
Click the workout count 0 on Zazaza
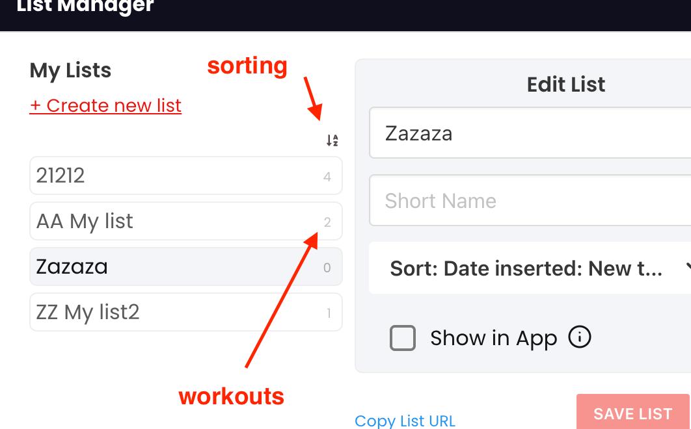327,267
